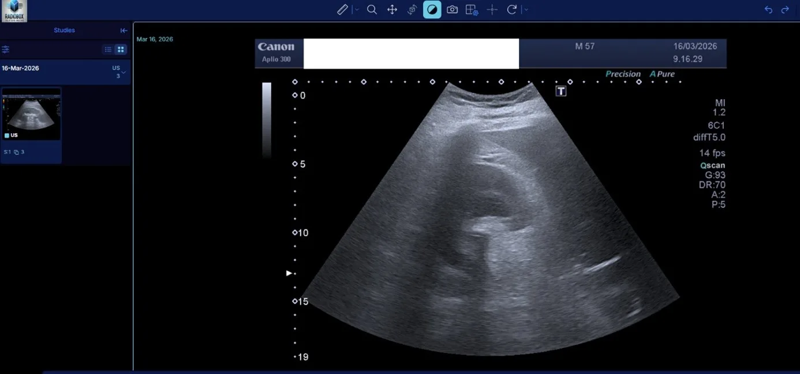Click the rotate clockwise icon

pyautogui.click(x=511, y=10)
